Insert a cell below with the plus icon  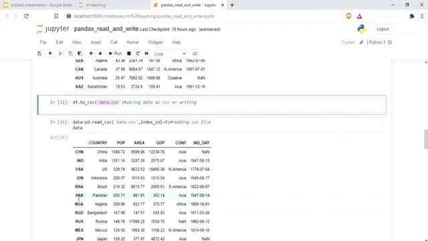[x=50, y=54]
